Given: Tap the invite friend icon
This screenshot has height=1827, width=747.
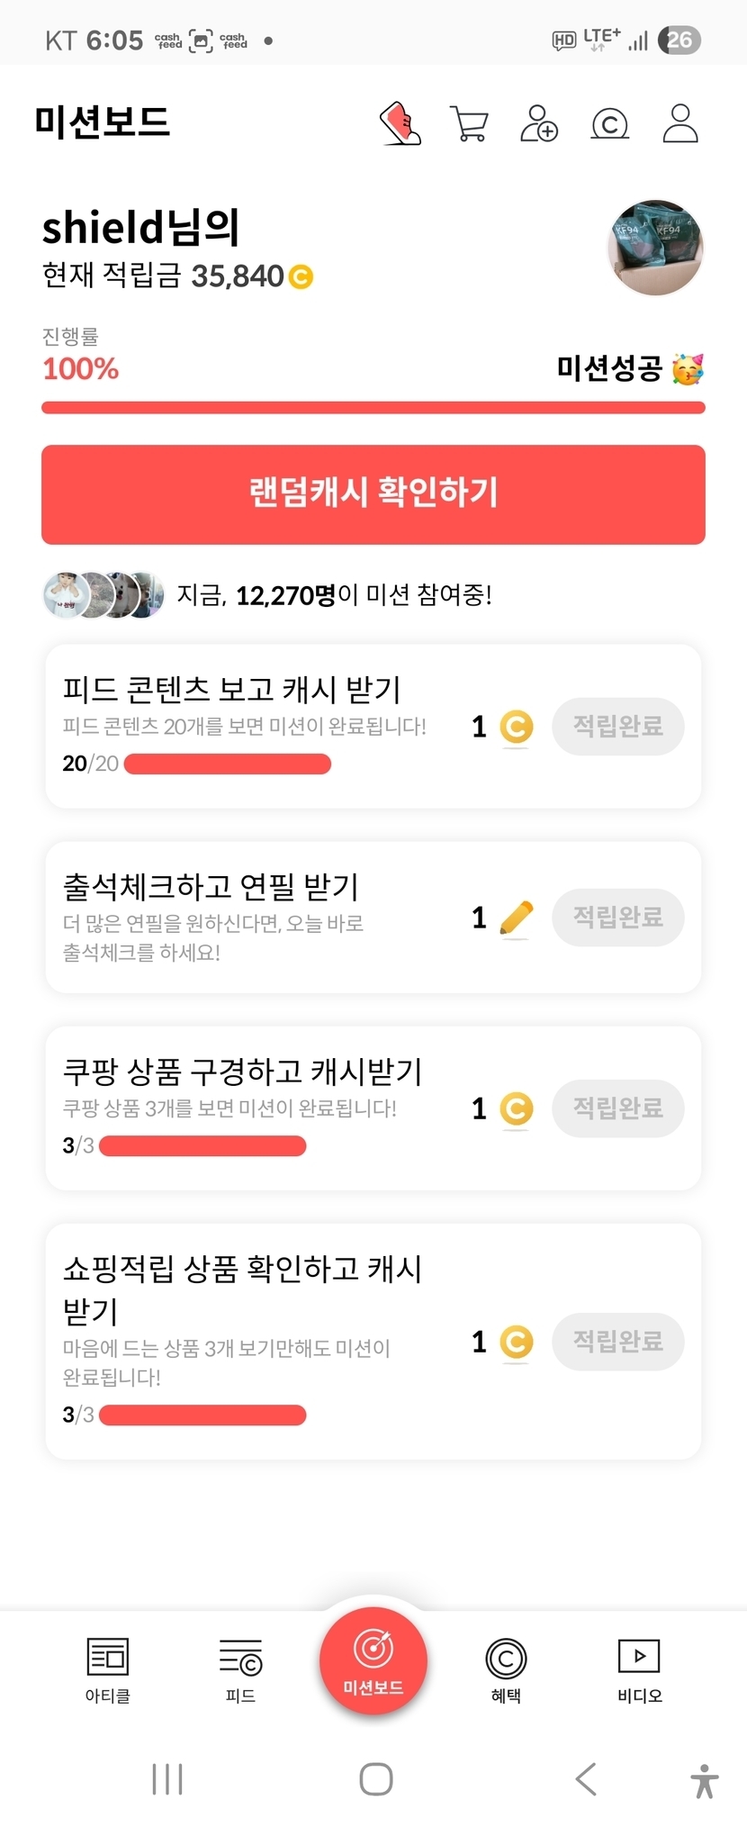Looking at the screenshot, I should [539, 123].
